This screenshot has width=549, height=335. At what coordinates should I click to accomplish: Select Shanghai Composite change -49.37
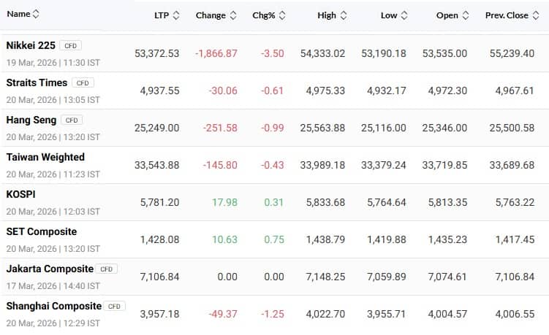(223, 314)
